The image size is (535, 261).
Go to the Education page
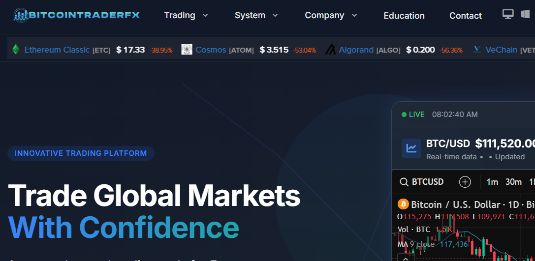pyautogui.click(x=404, y=16)
